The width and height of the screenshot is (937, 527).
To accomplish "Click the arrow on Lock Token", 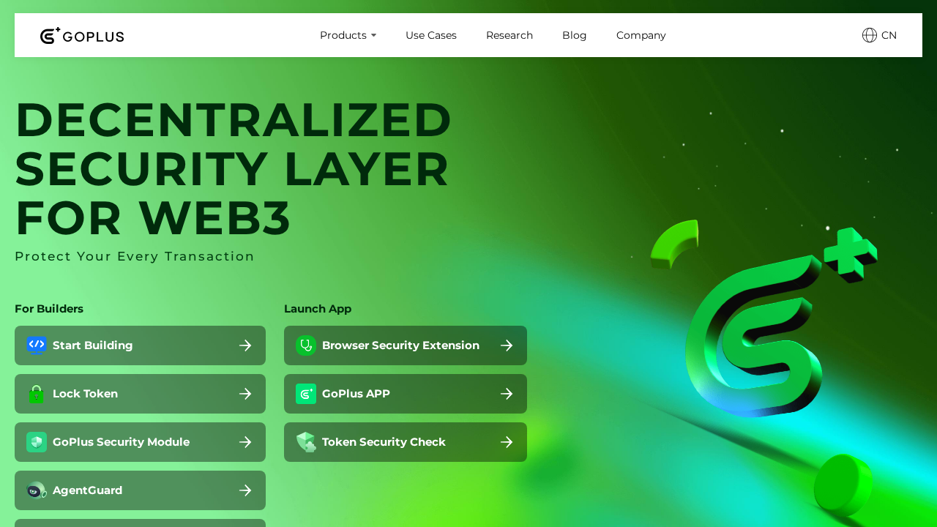I will [x=245, y=394].
